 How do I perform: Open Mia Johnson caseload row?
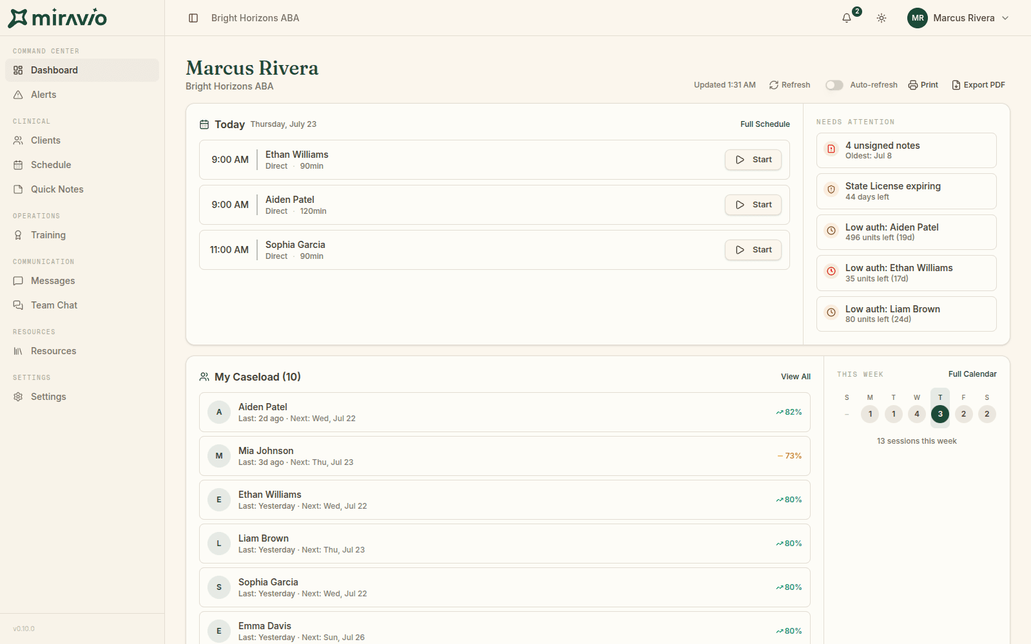[505, 456]
